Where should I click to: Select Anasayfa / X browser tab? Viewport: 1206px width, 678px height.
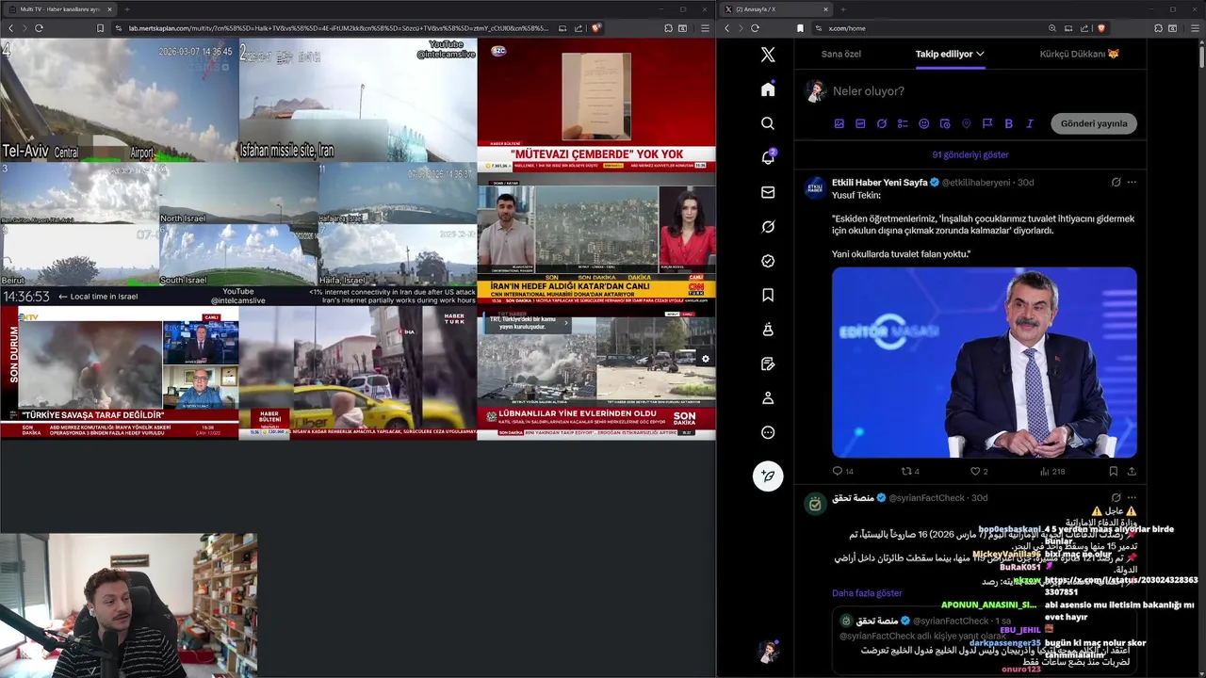(776, 8)
